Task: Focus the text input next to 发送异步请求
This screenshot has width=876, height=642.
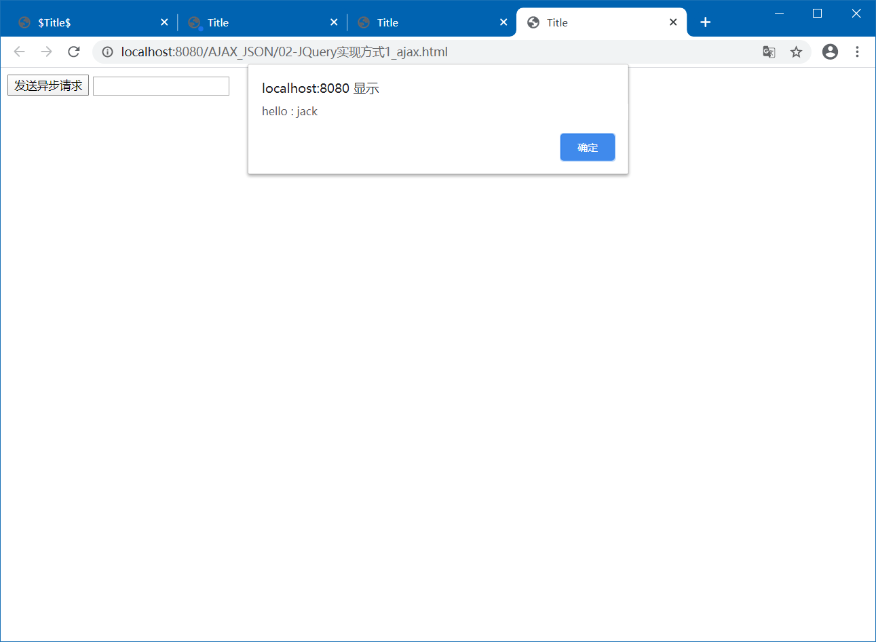Action: pos(161,86)
